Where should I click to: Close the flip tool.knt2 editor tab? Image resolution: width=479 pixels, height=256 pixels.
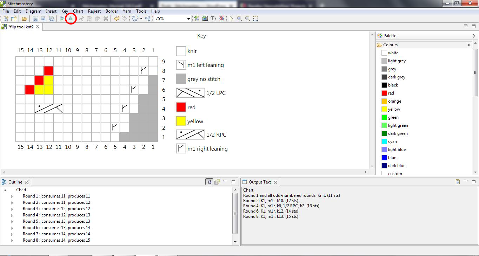[x=38, y=27]
